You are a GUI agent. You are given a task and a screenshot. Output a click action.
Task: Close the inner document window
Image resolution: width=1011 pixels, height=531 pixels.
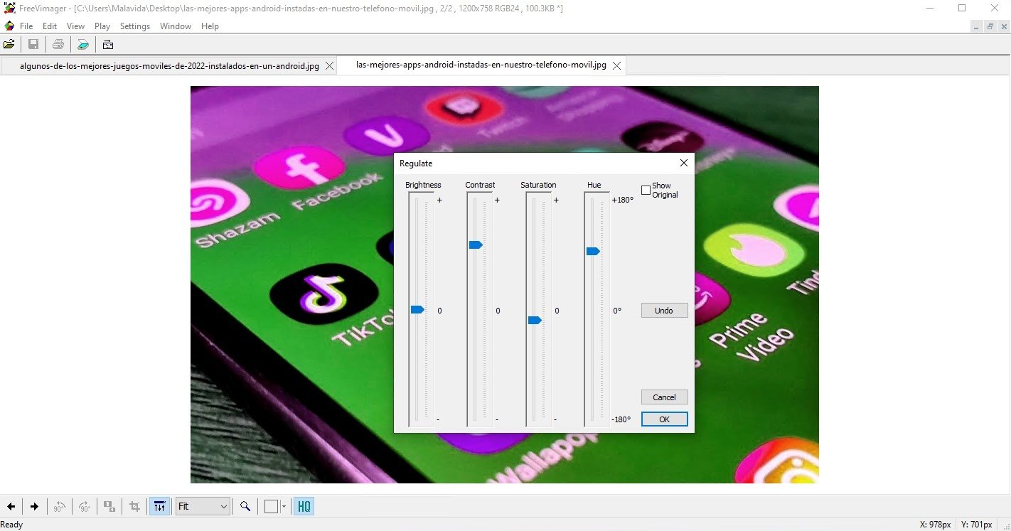coord(1002,26)
